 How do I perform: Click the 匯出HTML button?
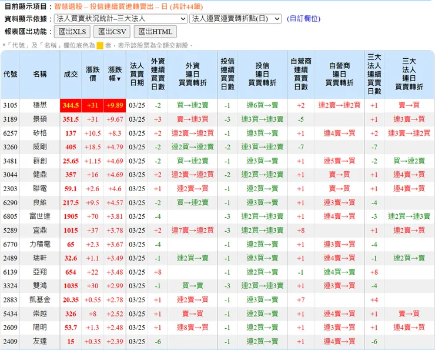pyautogui.click(x=155, y=32)
